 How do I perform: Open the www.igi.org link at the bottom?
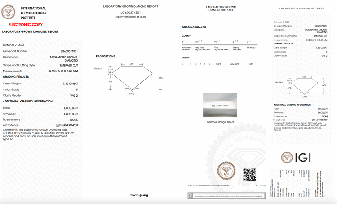click(x=139, y=195)
